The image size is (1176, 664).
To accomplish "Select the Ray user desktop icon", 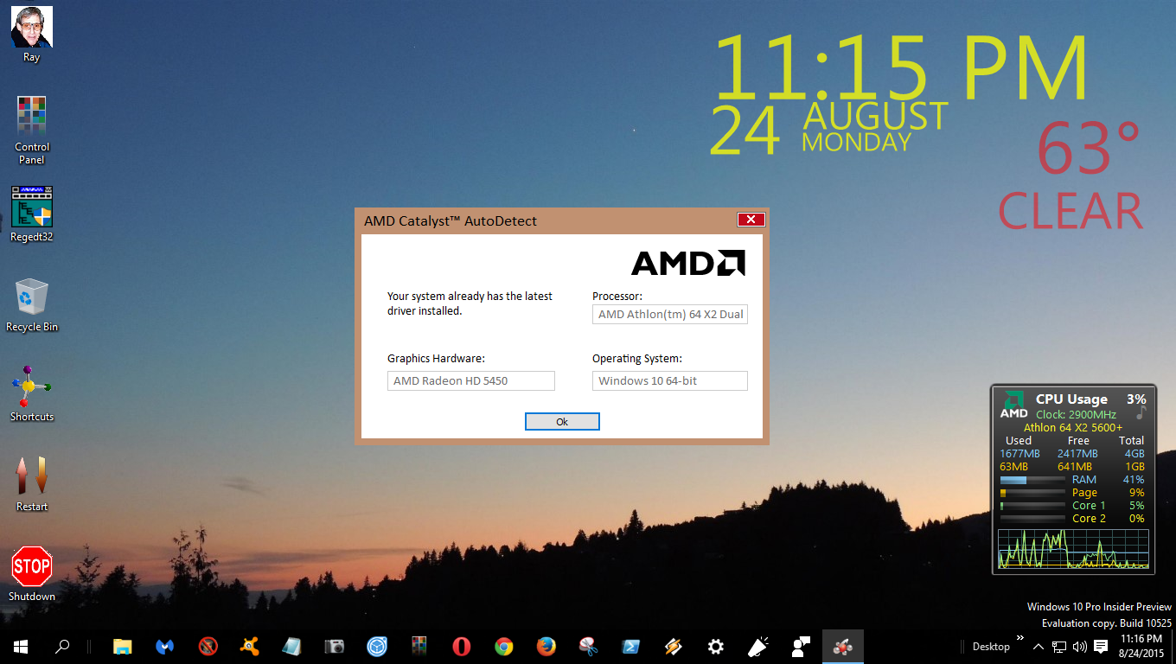I will pyautogui.click(x=32, y=35).
